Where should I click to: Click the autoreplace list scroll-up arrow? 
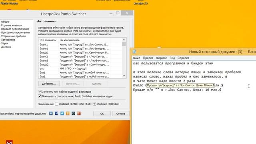tap(124, 40)
